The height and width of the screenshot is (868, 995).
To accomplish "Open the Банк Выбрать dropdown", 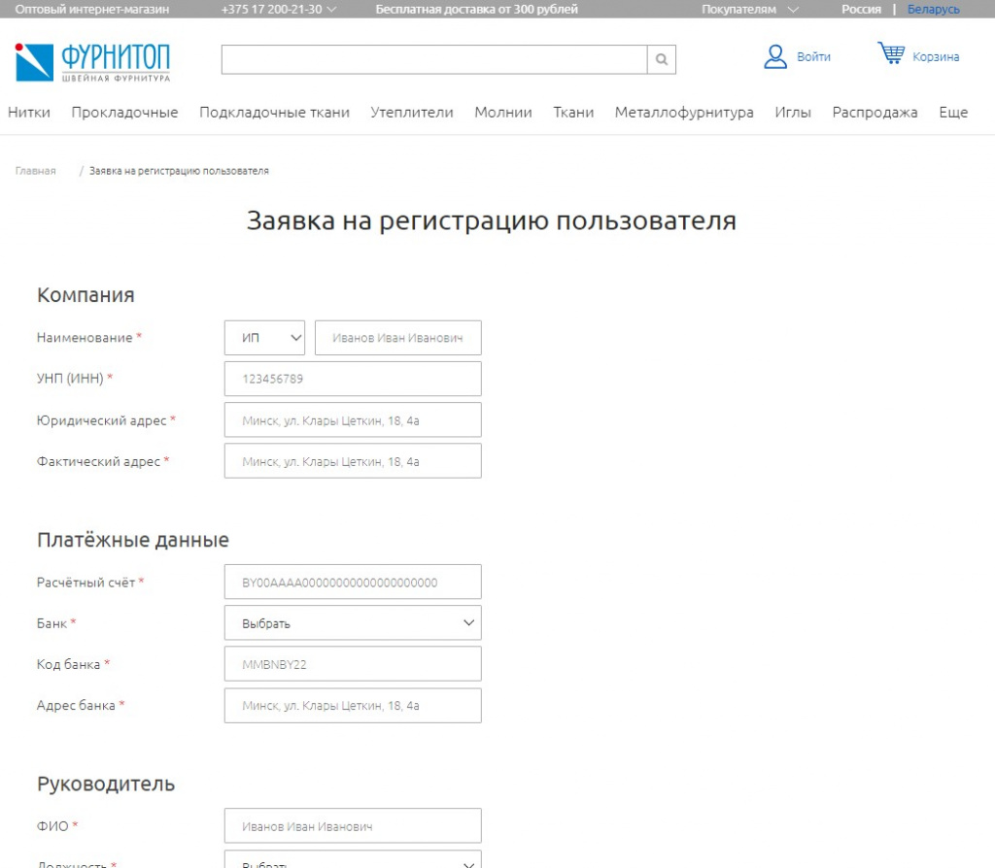I will (353, 622).
